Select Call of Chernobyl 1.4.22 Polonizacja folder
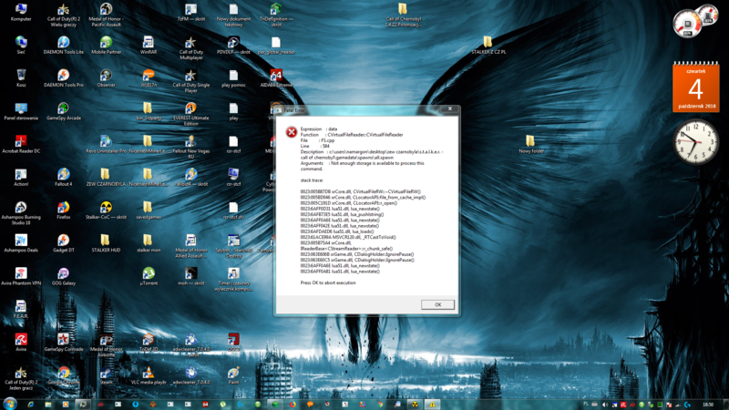Screen dimensions: 729x410 pyautogui.click(x=403, y=15)
